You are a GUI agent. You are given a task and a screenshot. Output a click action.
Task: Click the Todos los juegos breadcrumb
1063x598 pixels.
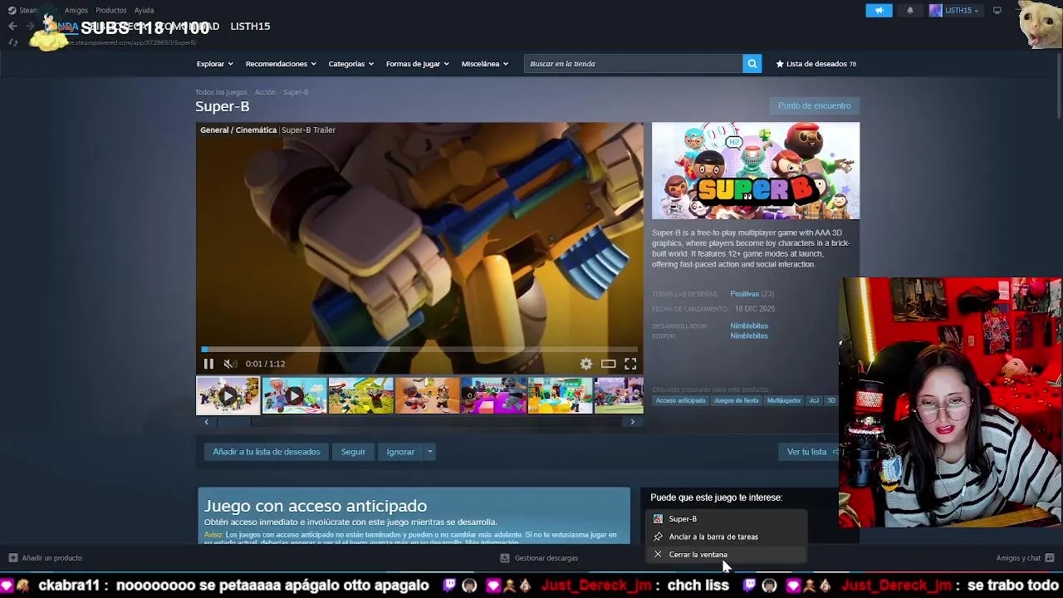[221, 92]
